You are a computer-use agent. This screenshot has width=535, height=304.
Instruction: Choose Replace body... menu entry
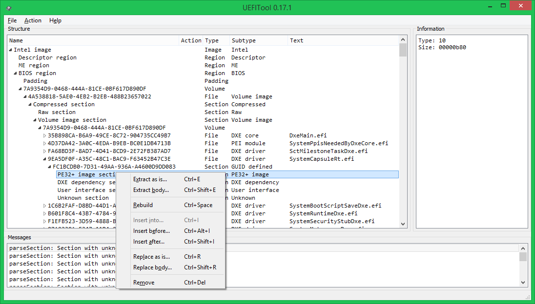tap(170, 267)
